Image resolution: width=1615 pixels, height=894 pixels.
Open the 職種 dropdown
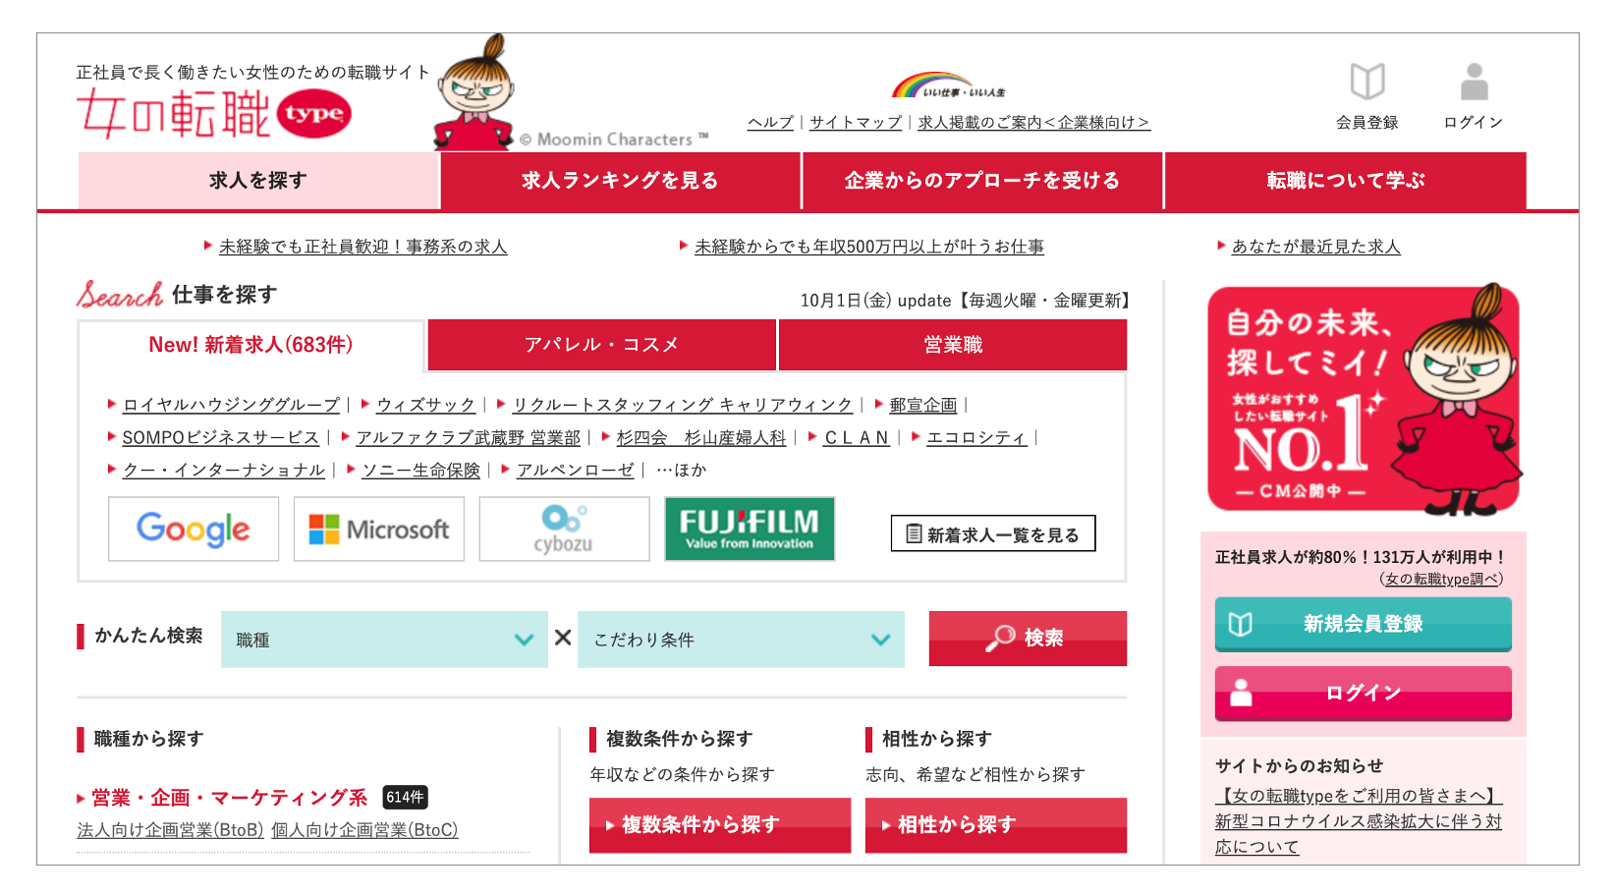[384, 640]
